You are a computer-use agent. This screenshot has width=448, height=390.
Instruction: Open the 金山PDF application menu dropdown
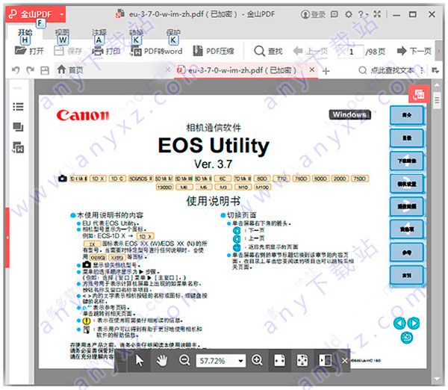62,13
